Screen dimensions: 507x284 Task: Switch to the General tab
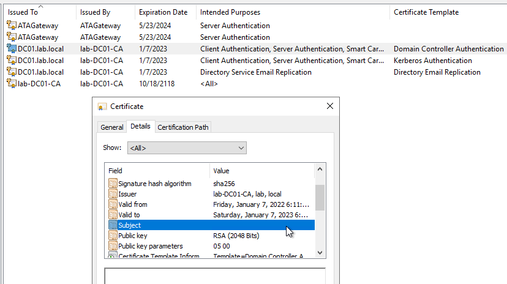tap(112, 127)
